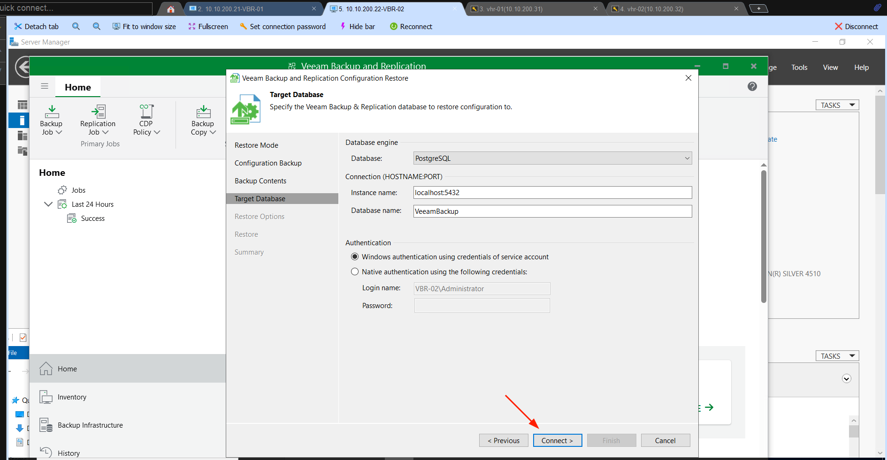Switch to the 10.10.200.21-VBR-01 session tab
This screenshot has height=460, width=887.
point(252,9)
